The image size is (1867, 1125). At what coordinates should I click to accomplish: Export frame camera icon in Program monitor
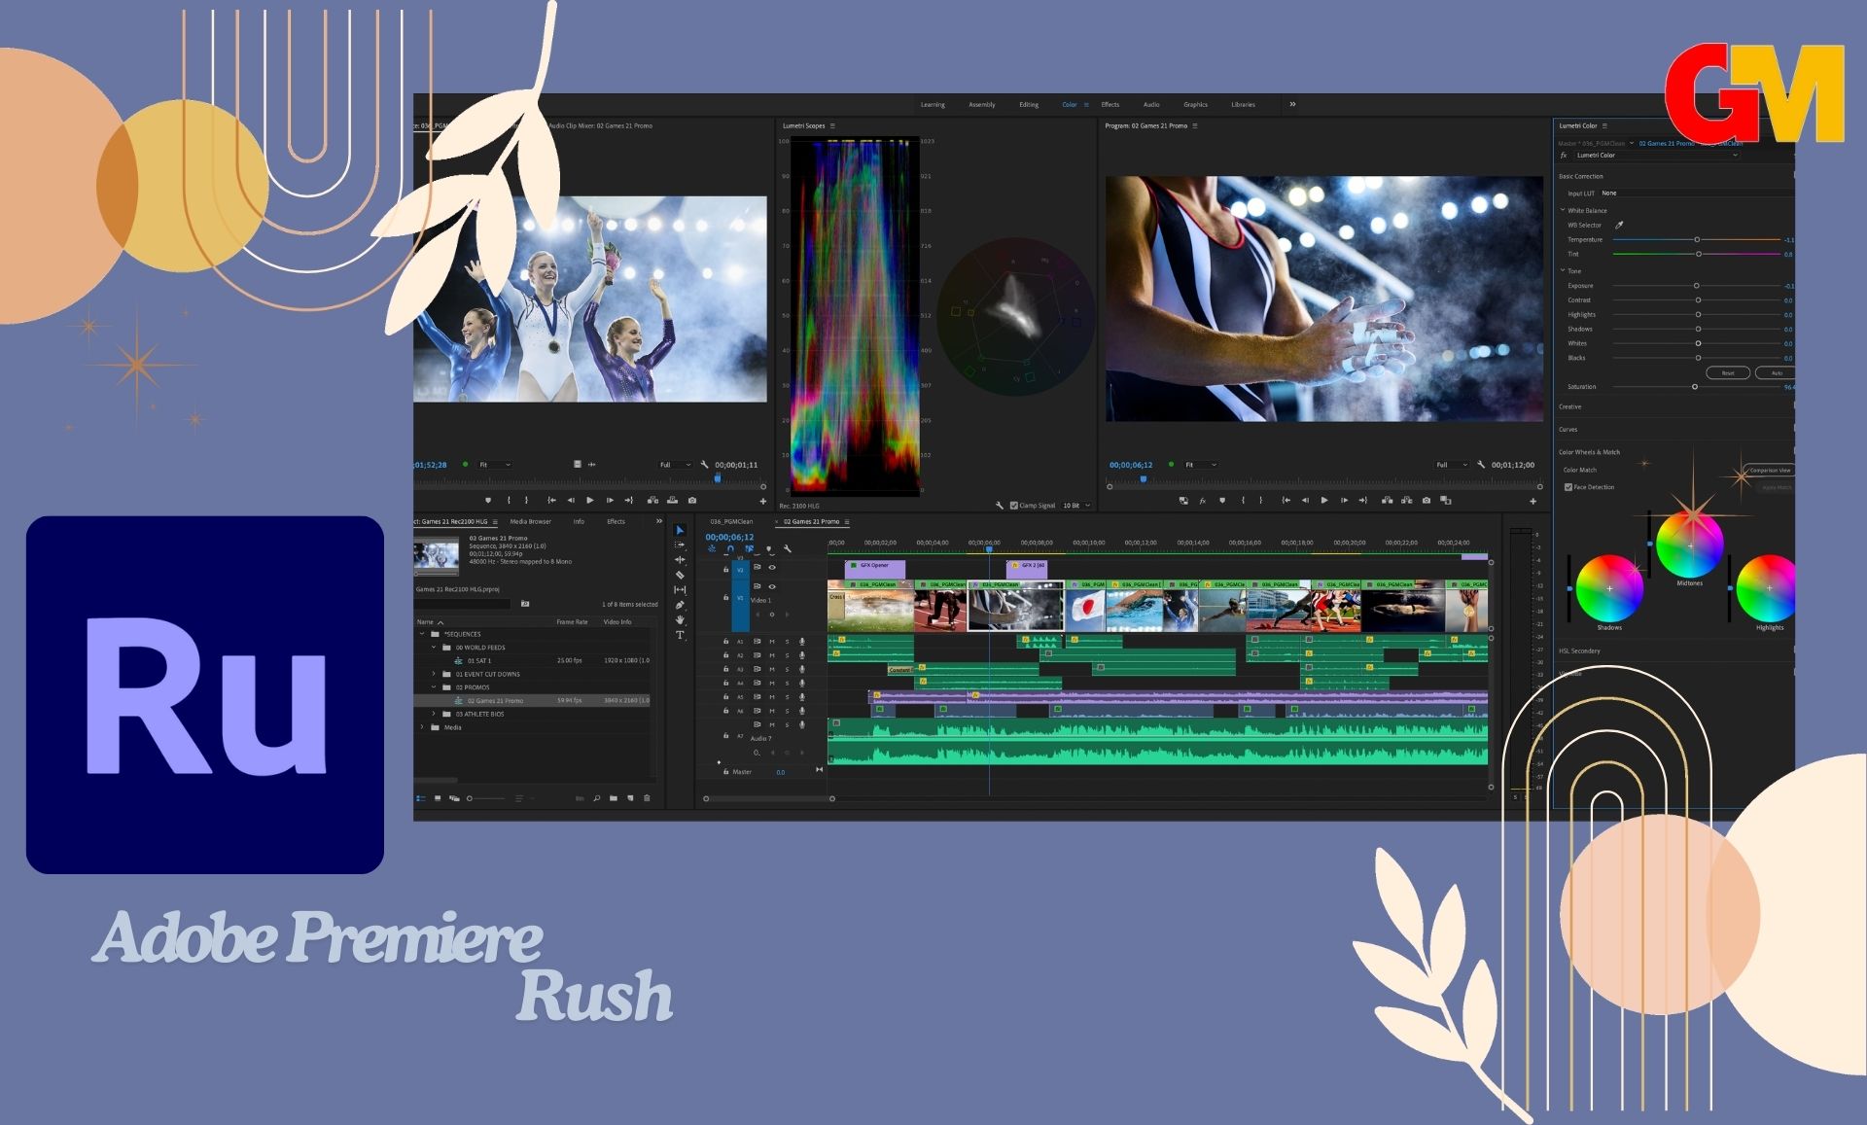(x=1426, y=501)
